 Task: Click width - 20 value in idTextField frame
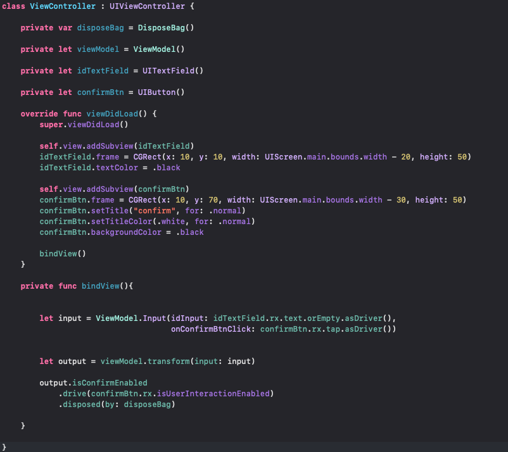click(x=387, y=157)
